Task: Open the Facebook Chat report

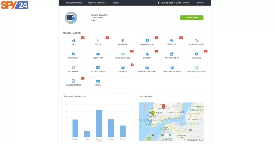Action: pyautogui.click(x=147, y=42)
